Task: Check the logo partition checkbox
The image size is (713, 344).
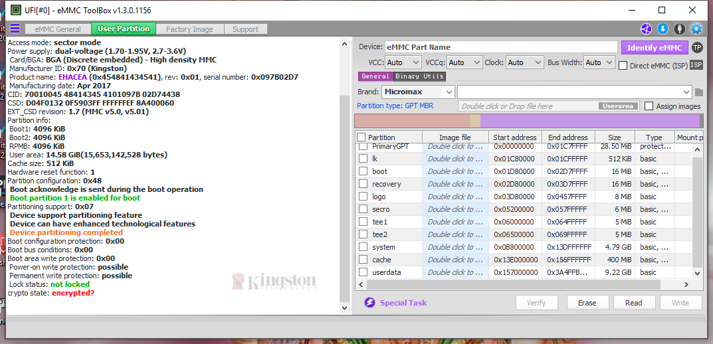Action: click(x=363, y=197)
